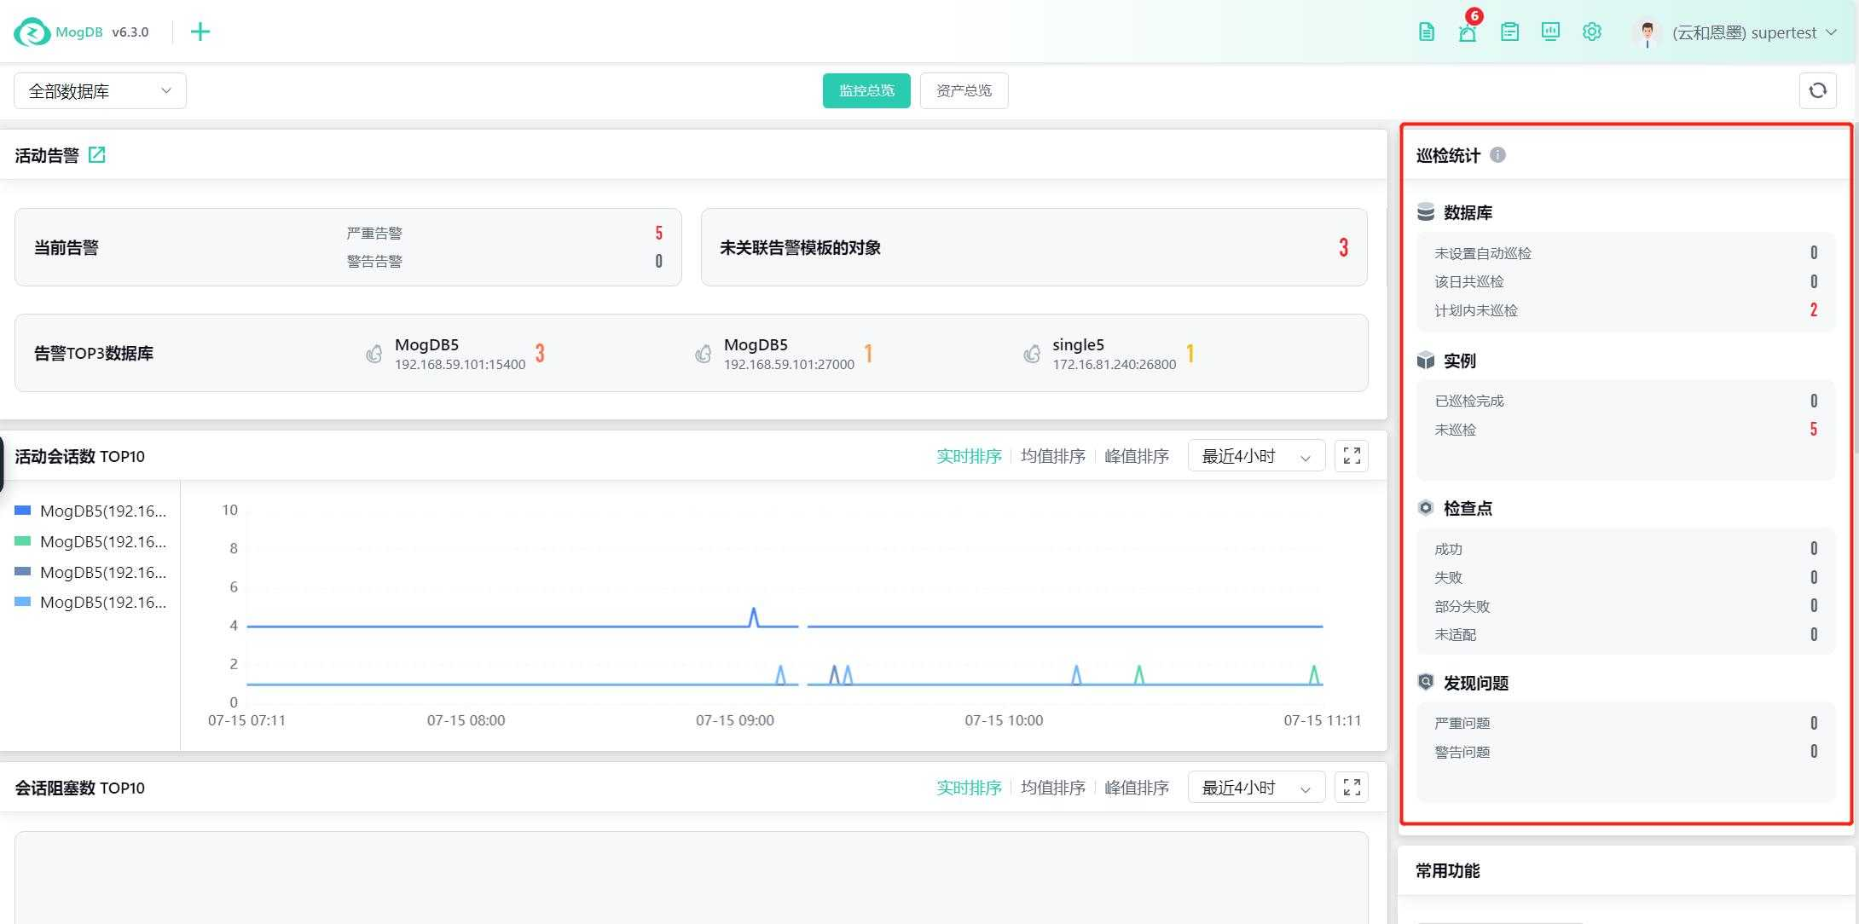This screenshot has width=1859, height=924.
Task: Click the 该日共巡检 row
Action: click(1625, 281)
